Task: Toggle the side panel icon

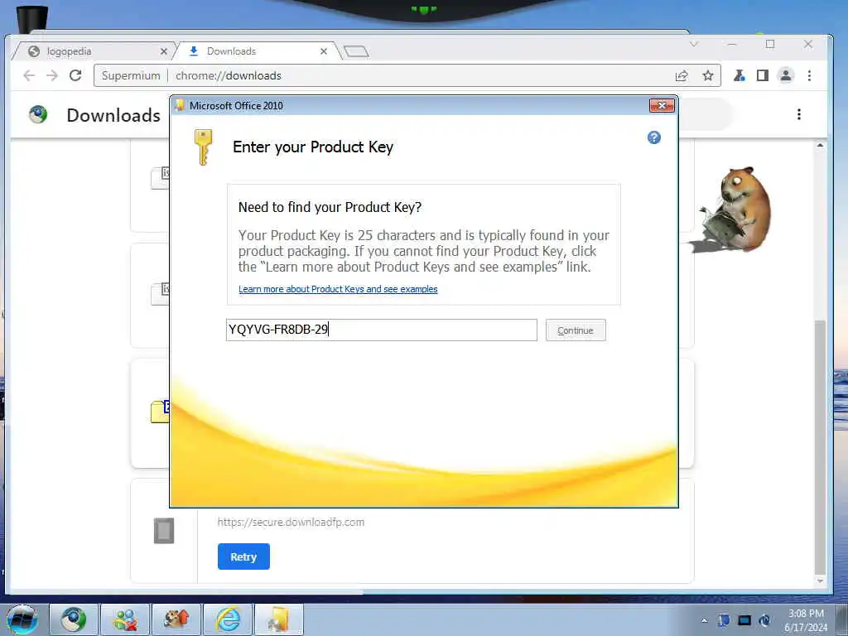Action: pyautogui.click(x=763, y=75)
